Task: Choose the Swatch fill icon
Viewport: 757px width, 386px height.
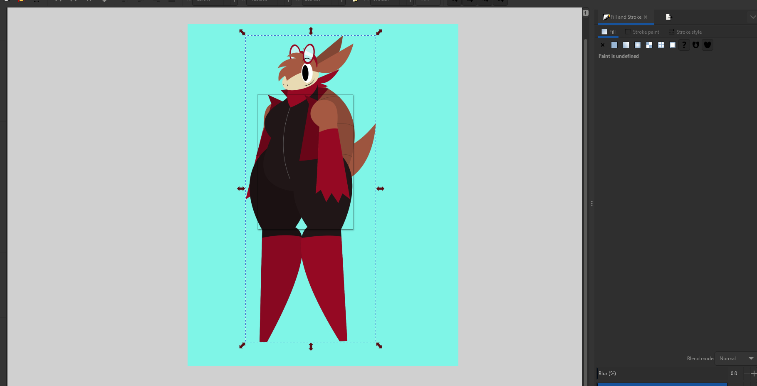Action: point(673,45)
